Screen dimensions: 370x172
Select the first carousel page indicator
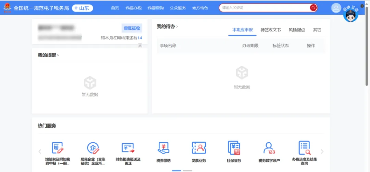(x=177, y=170)
